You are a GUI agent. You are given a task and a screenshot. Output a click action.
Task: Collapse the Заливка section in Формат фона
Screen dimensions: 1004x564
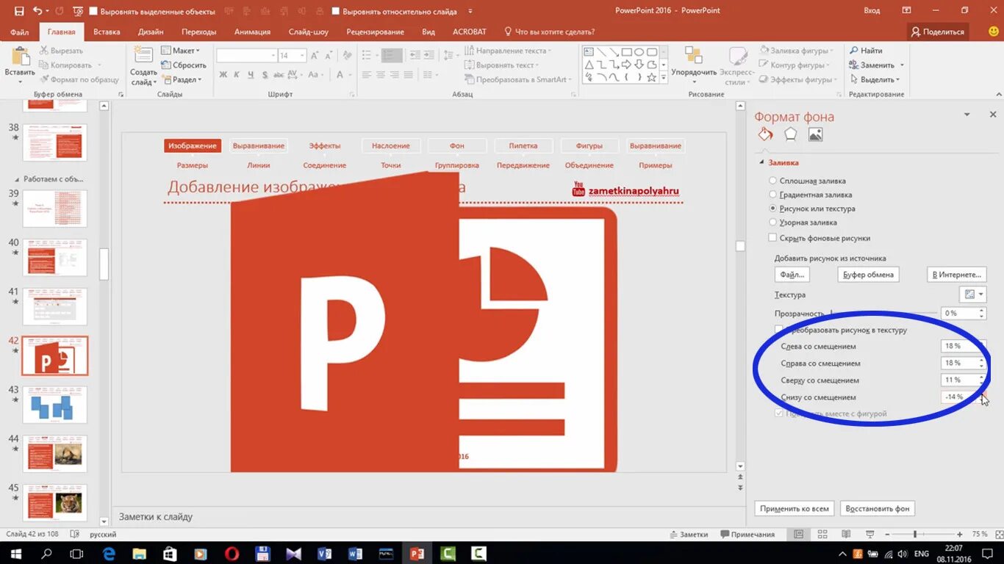761,163
